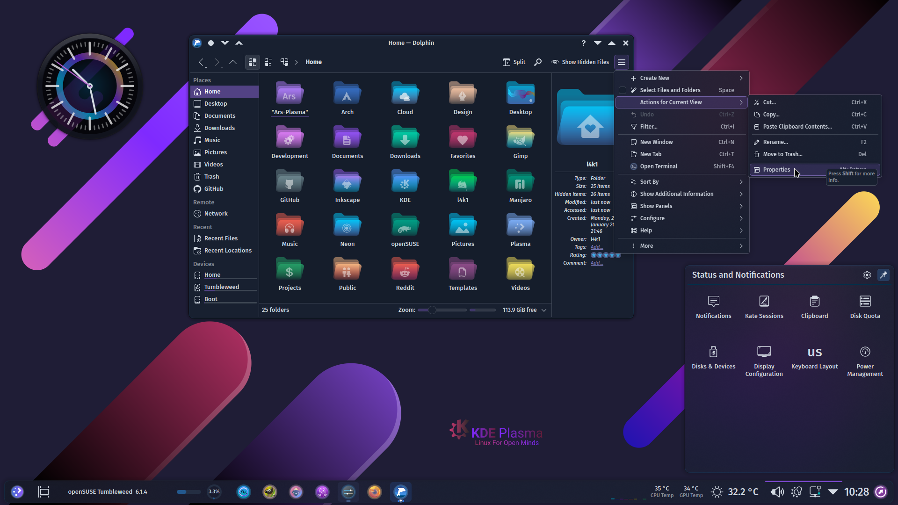The image size is (898, 505).
Task: Expand the More submenu
Action: [x=682, y=246]
